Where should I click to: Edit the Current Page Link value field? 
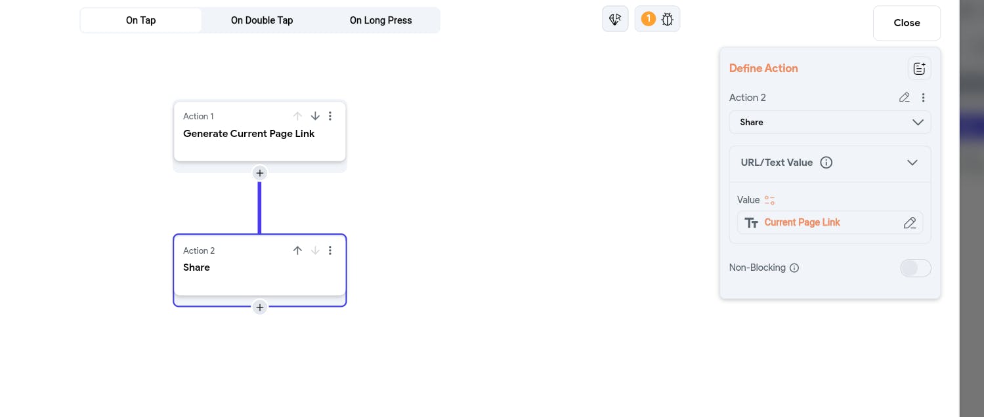click(x=909, y=223)
